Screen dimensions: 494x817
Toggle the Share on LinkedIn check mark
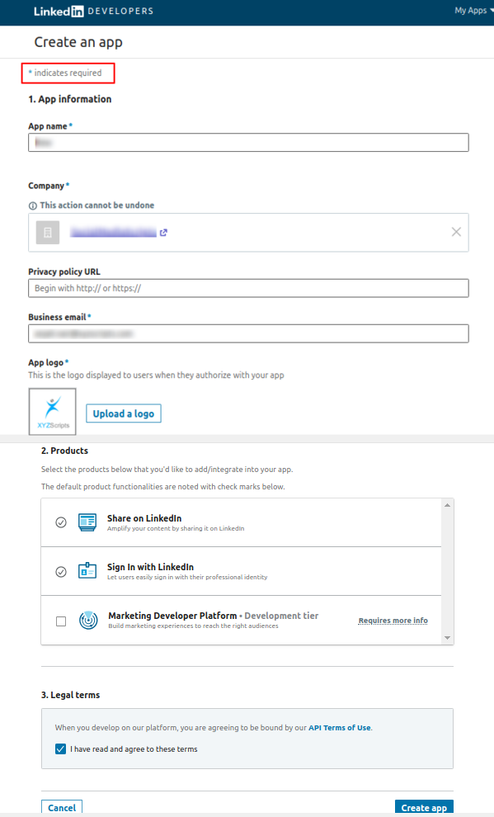click(61, 522)
